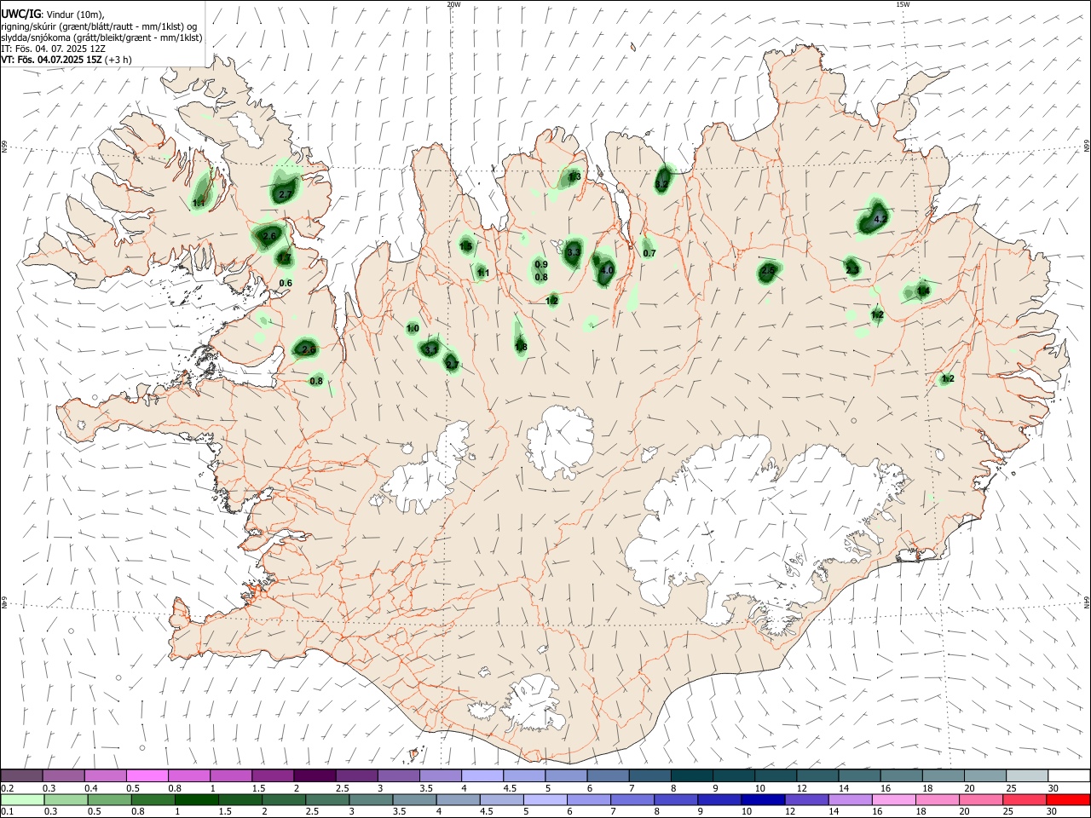
Task: Pick the bright magenta swatch before 0.5, top row
Action: pos(147,775)
